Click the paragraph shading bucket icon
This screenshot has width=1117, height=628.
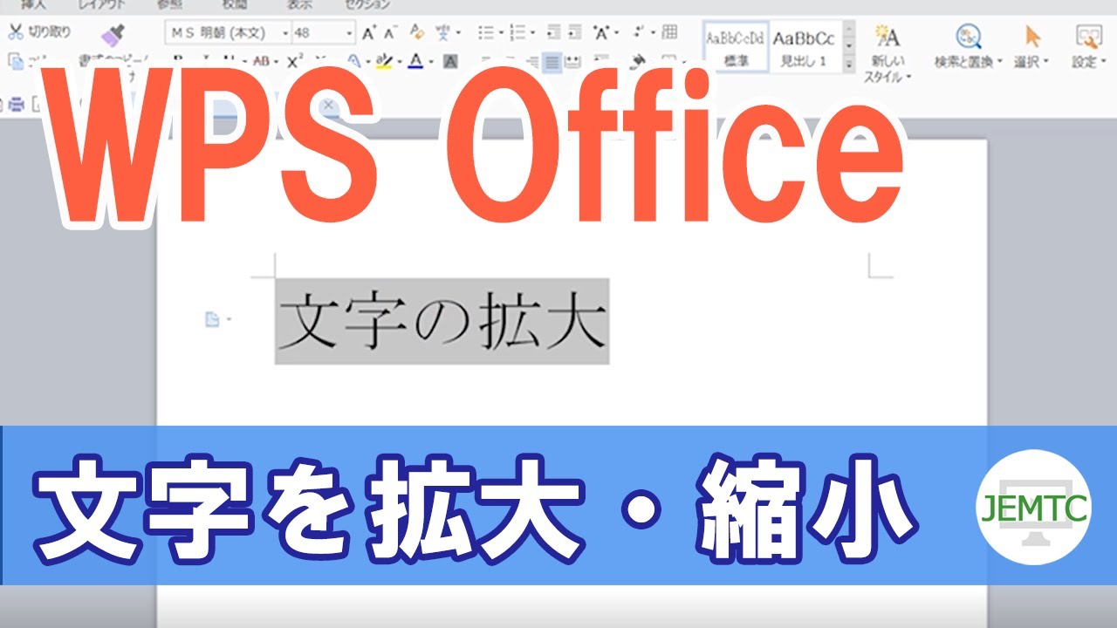pos(640,61)
